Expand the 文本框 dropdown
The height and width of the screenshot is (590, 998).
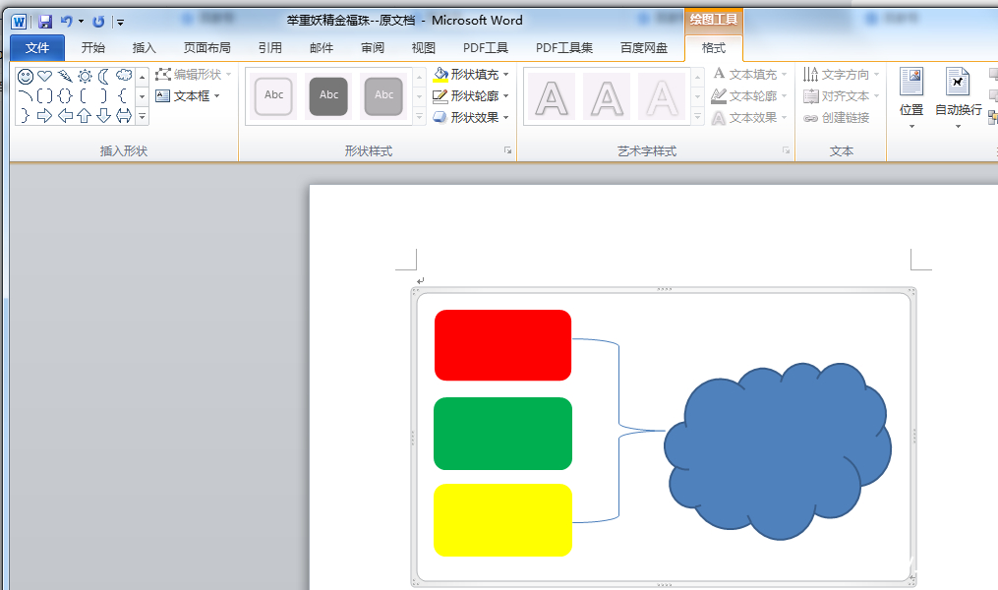click(x=216, y=95)
